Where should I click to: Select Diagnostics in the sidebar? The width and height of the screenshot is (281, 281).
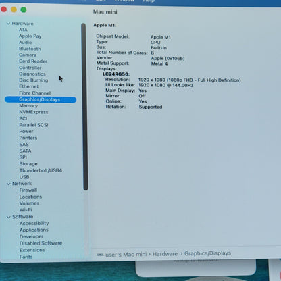click(x=32, y=74)
